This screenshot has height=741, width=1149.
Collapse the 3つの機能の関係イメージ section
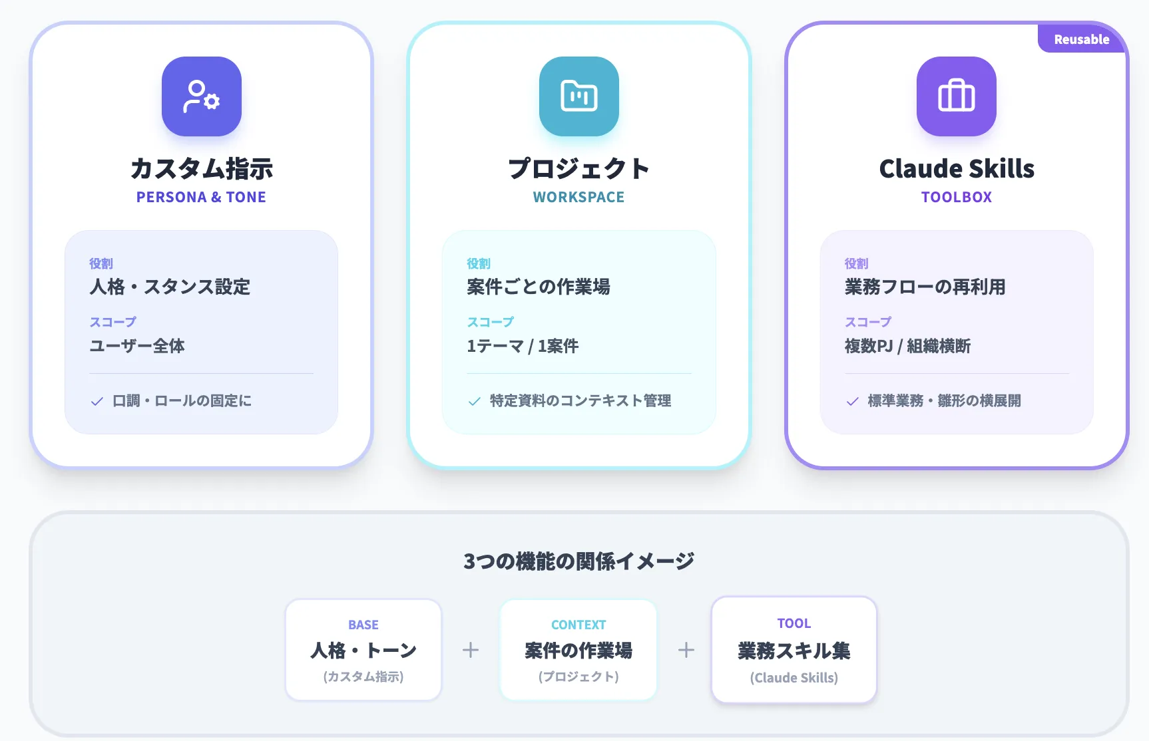[x=578, y=560]
